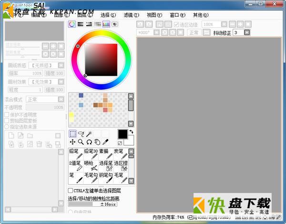Choose the 选区擦 selection eraser
This screenshot has height=224, width=286.
121,166
